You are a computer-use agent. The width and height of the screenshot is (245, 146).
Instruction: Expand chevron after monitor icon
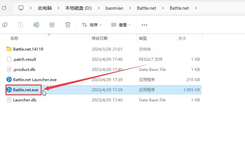31,8
